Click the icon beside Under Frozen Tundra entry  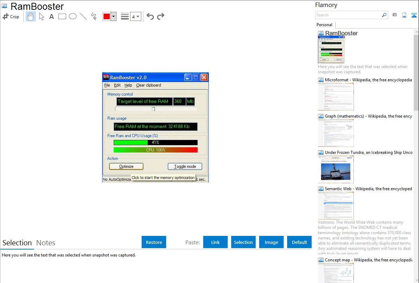(321, 152)
